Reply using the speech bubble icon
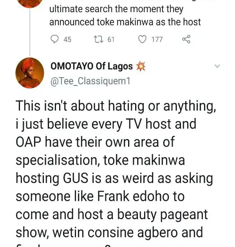235x247 pixels. (55, 39)
